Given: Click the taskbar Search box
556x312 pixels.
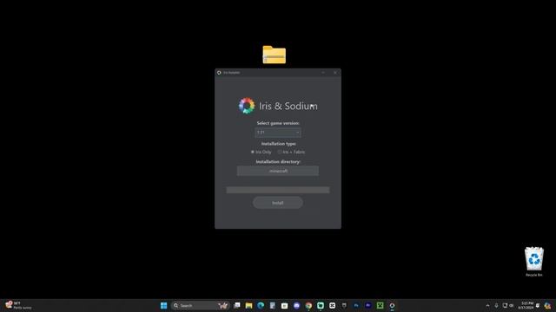Looking at the screenshot, I should 201,306.
